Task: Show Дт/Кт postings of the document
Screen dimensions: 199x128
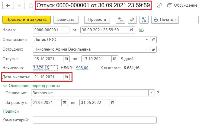Action: (x=120, y=20)
